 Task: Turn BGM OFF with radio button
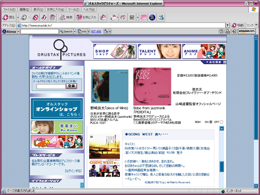221,122
